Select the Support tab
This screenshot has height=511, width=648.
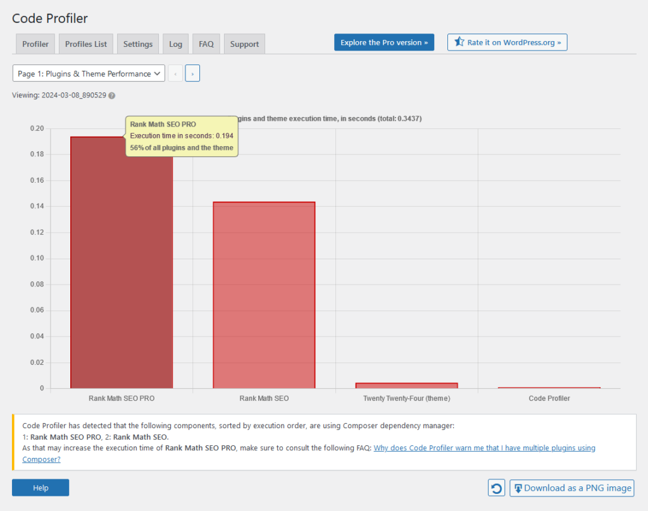point(244,44)
